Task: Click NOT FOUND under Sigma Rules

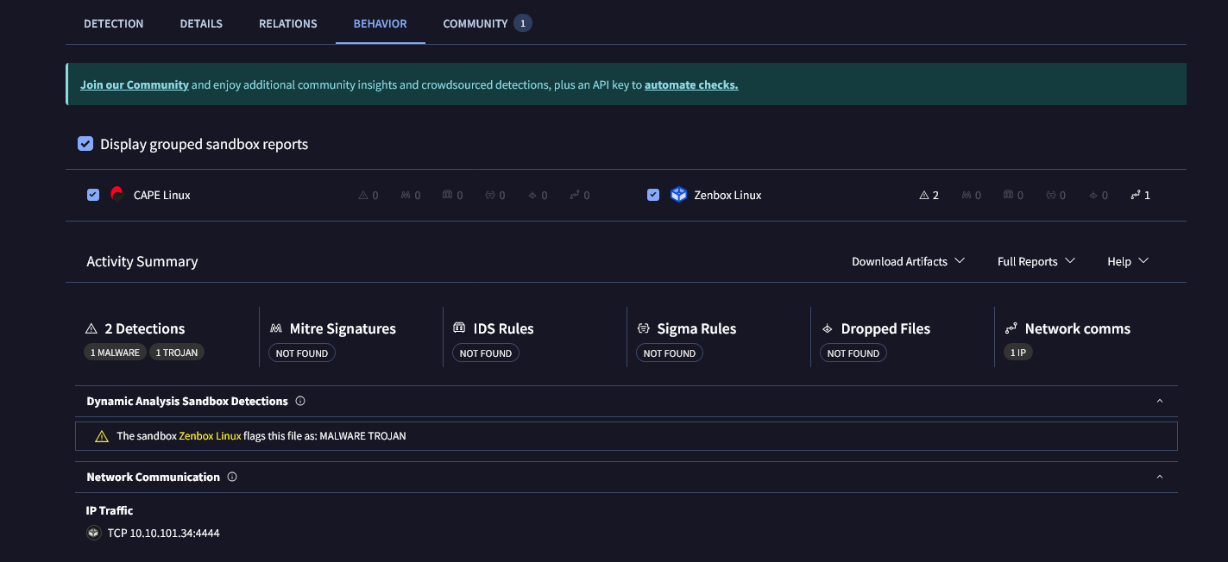Action: [670, 353]
